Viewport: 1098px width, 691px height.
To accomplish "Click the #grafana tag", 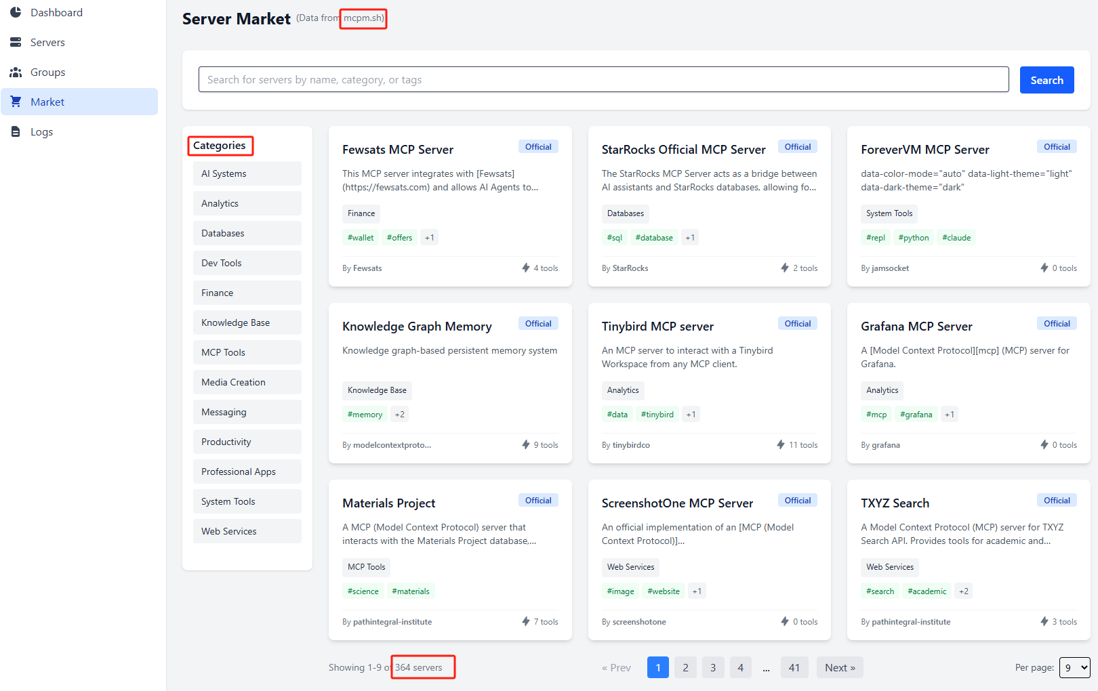I will coord(916,415).
